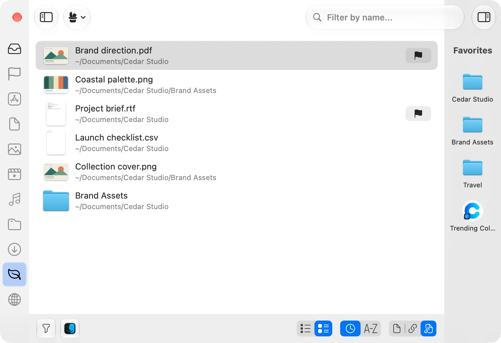Open the inbox tray sidebar icon

pyautogui.click(x=15, y=49)
